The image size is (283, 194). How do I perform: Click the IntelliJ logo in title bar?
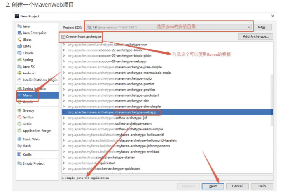click(17, 16)
